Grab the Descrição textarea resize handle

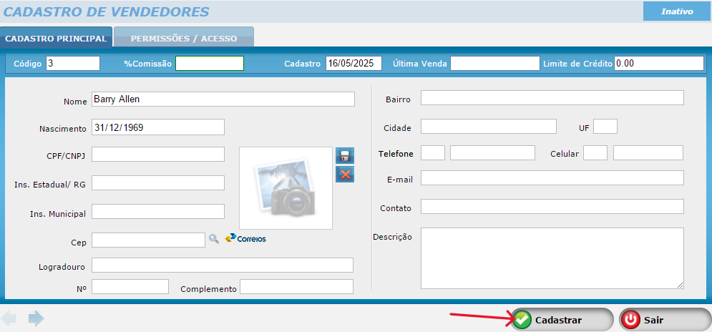pos(681,285)
